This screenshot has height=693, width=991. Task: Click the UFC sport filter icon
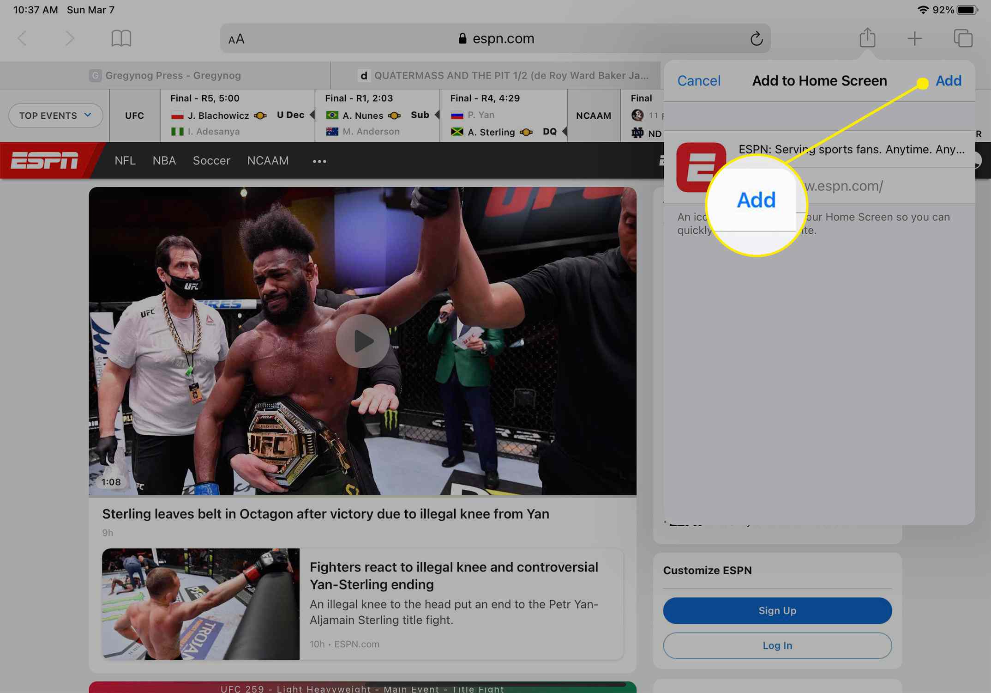pyautogui.click(x=134, y=115)
